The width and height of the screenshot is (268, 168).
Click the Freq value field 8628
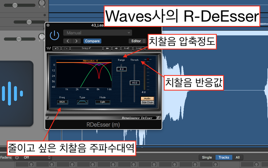(x=62, y=102)
